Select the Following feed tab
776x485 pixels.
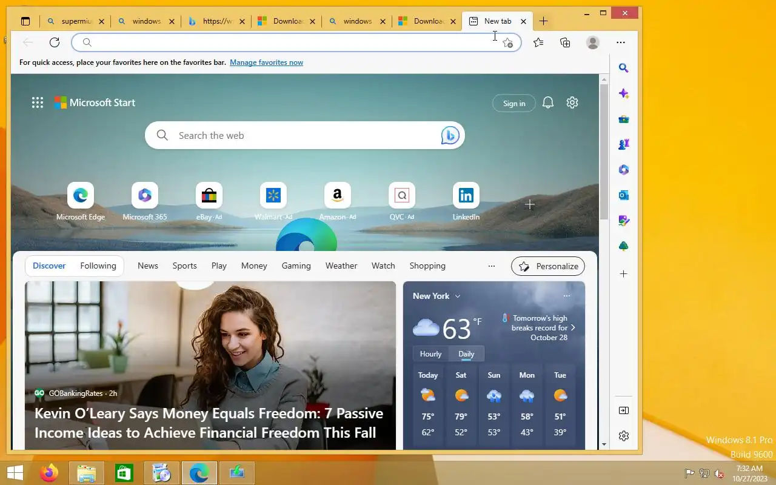[x=98, y=266]
